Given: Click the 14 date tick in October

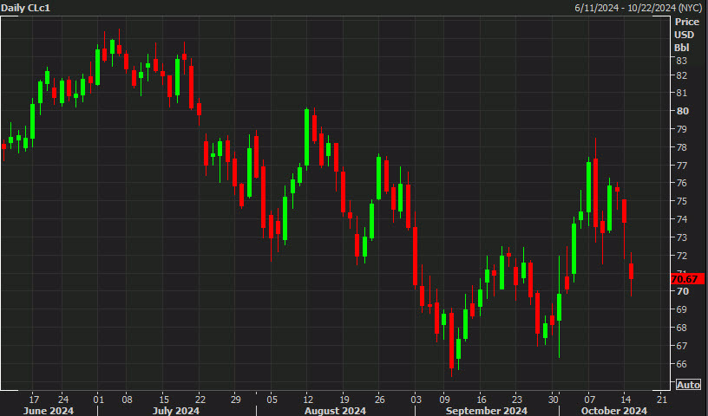Looking at the screenshot, I should 626,400.
